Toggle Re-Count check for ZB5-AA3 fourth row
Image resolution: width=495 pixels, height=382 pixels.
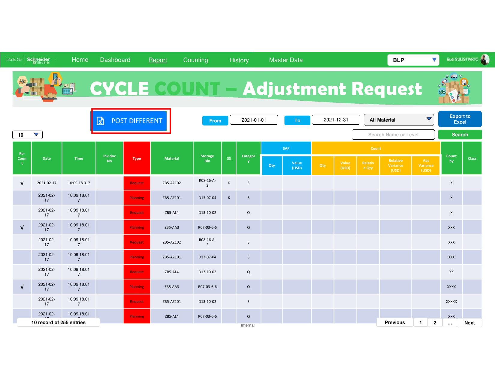22,228
